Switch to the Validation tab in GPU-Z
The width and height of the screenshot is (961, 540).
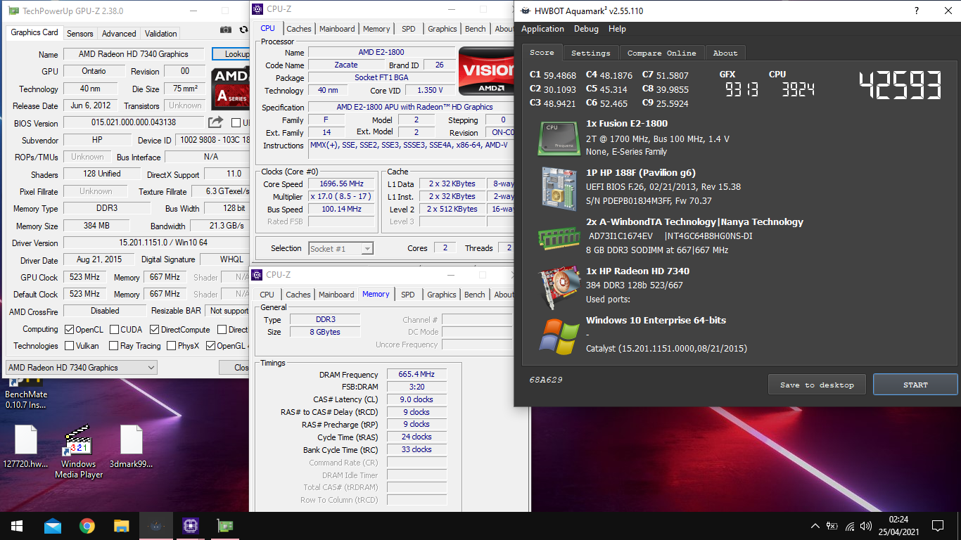point(160,34)
